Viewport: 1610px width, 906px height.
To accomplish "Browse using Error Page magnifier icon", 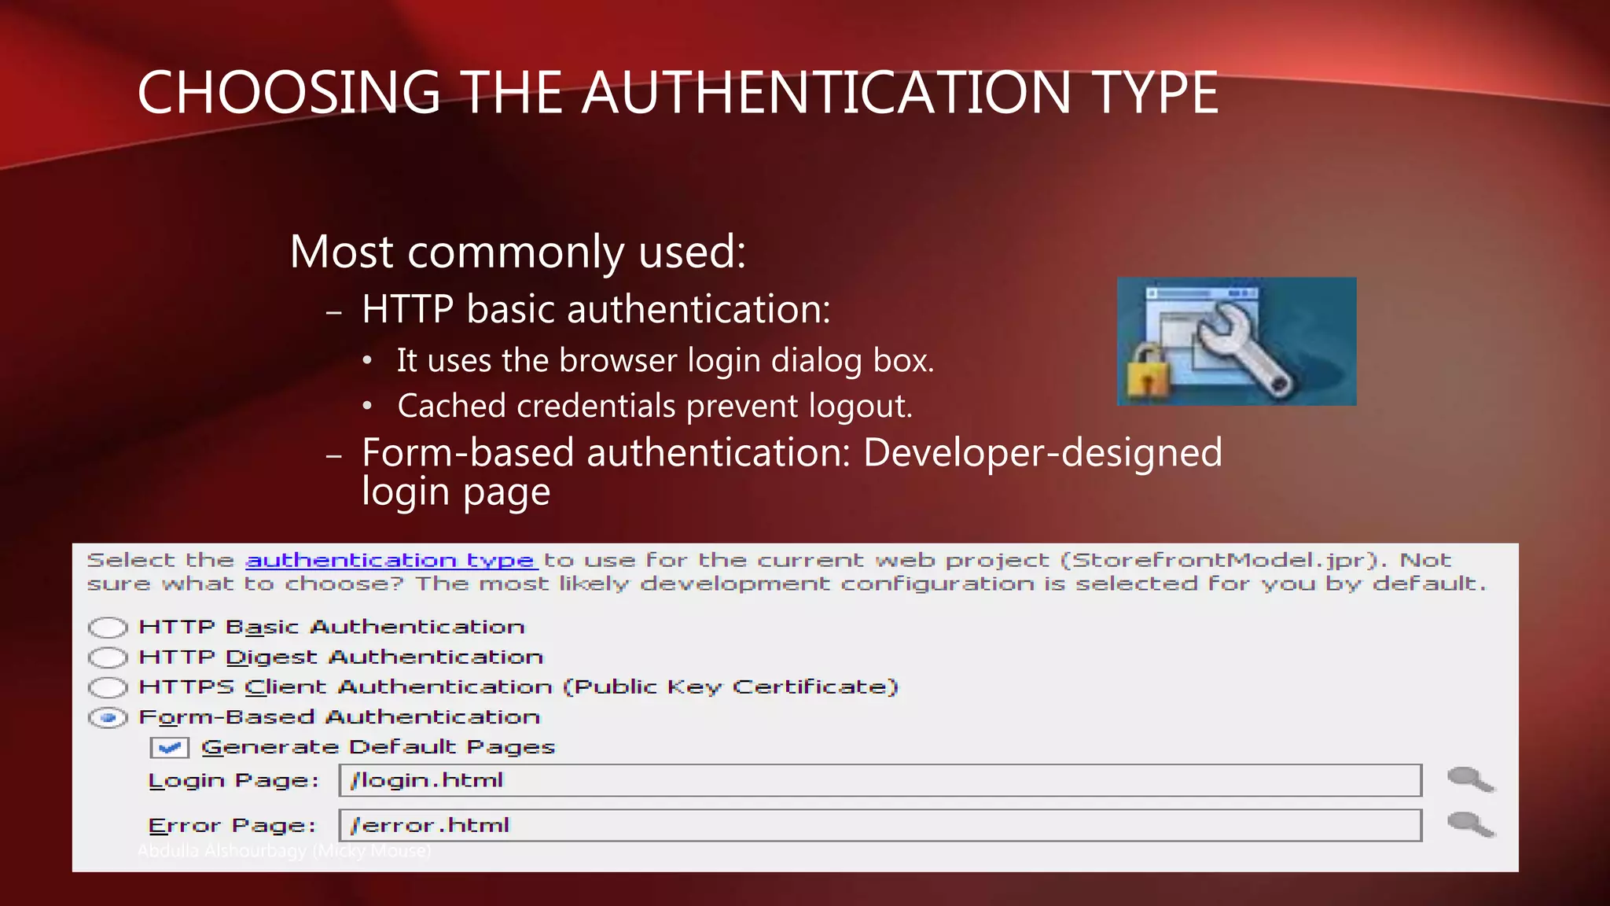I will click(1470, 824).
